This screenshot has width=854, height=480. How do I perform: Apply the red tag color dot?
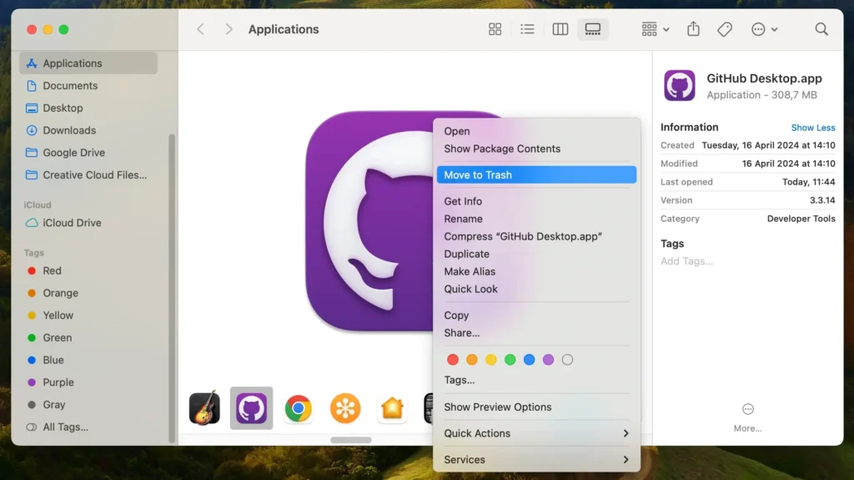(x=453, y=360)
